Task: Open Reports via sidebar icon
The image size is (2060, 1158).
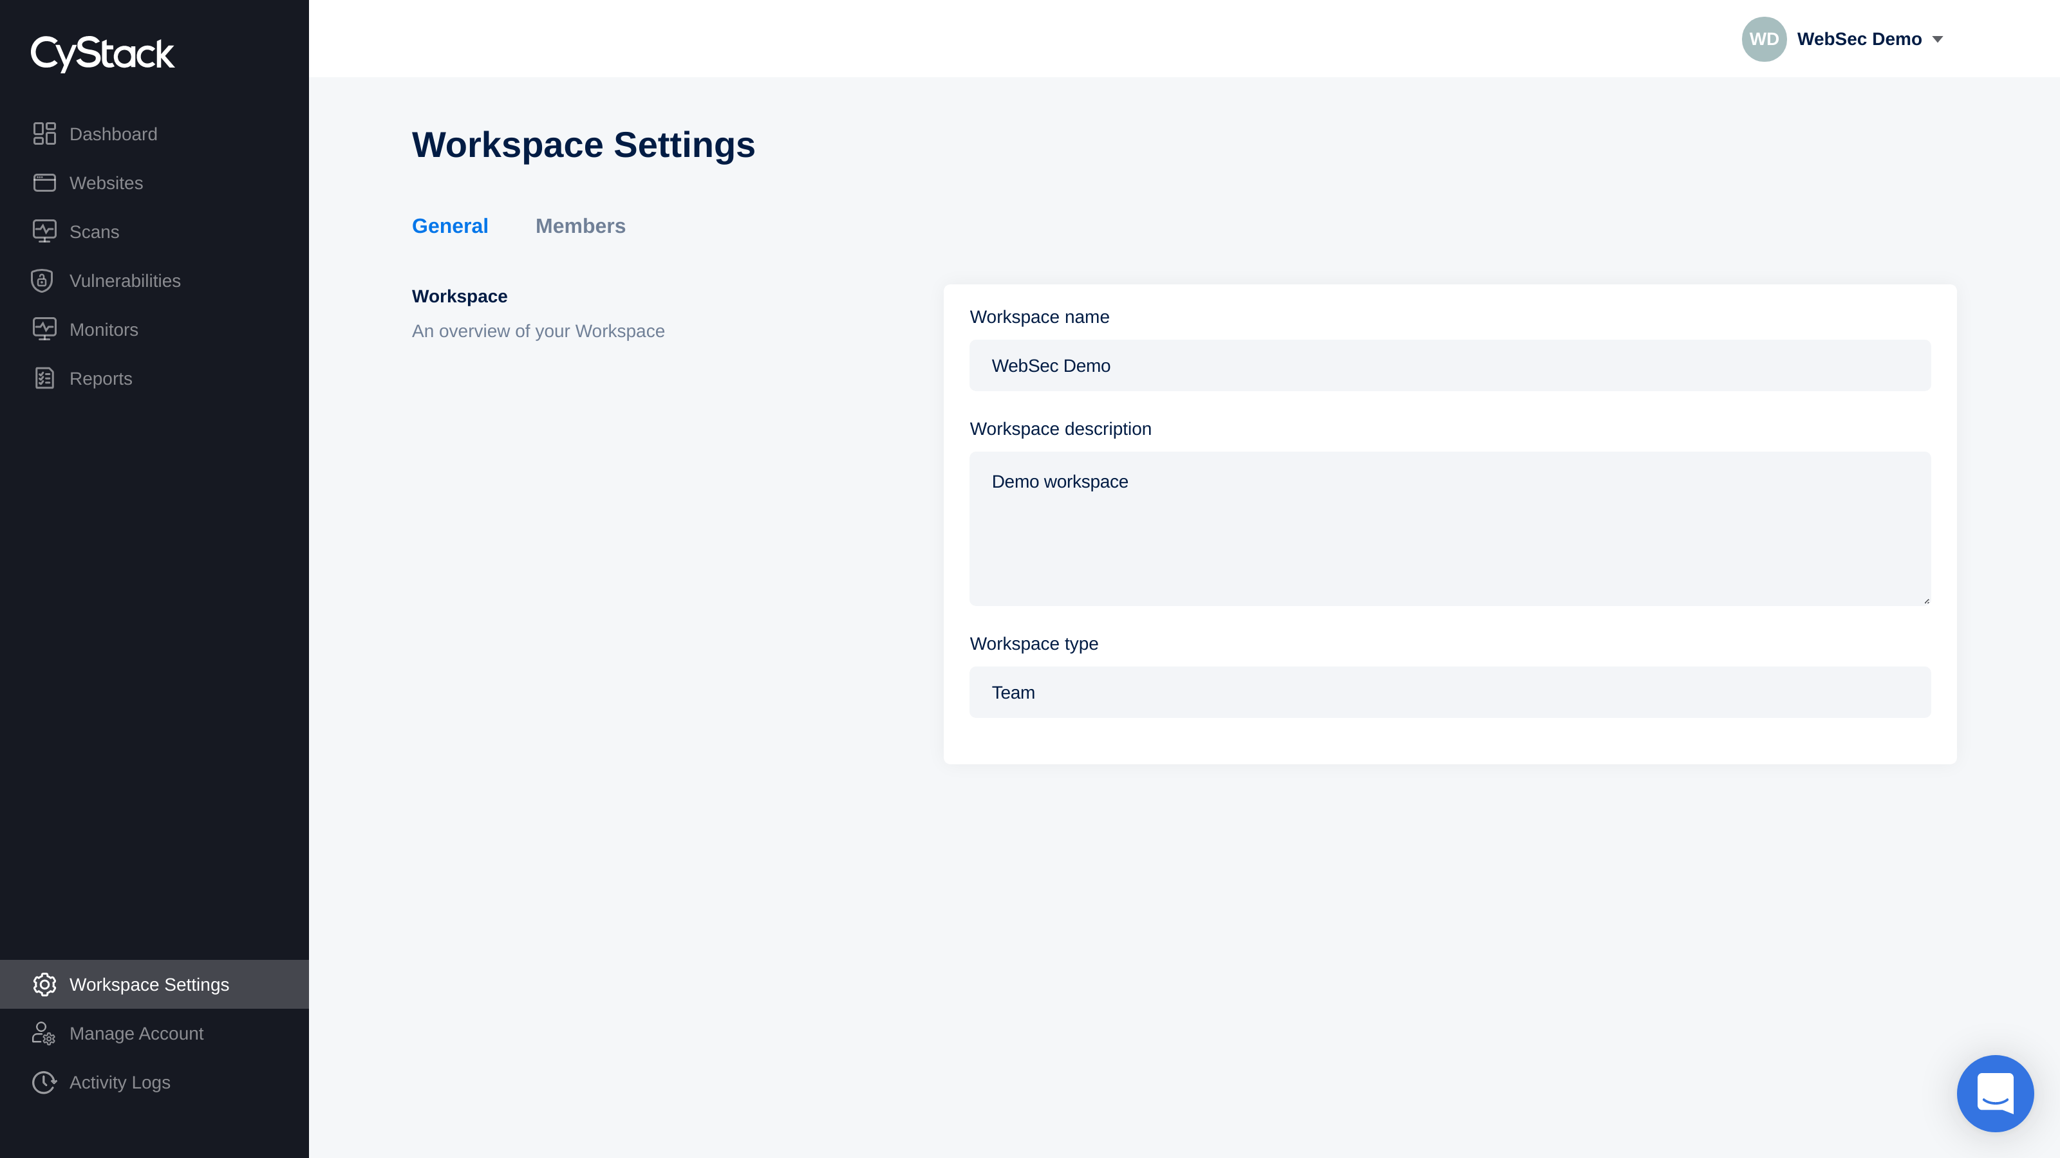Action: coord(44,378)
